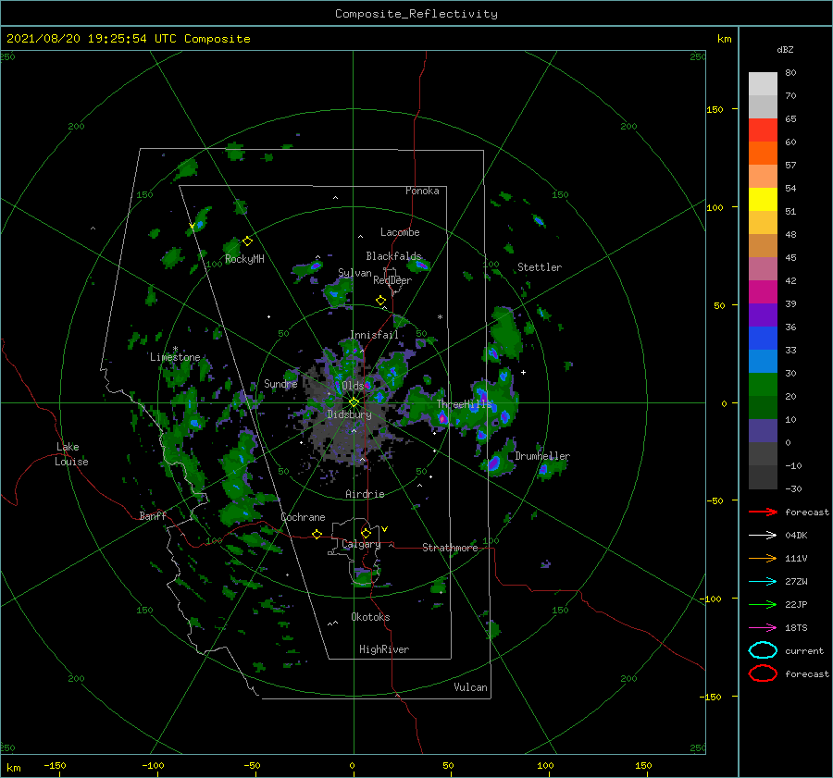The width and height of the screenshot is (833, 778).
Task: Click the Innisfail city label
Action: click(x=374, y=335)
